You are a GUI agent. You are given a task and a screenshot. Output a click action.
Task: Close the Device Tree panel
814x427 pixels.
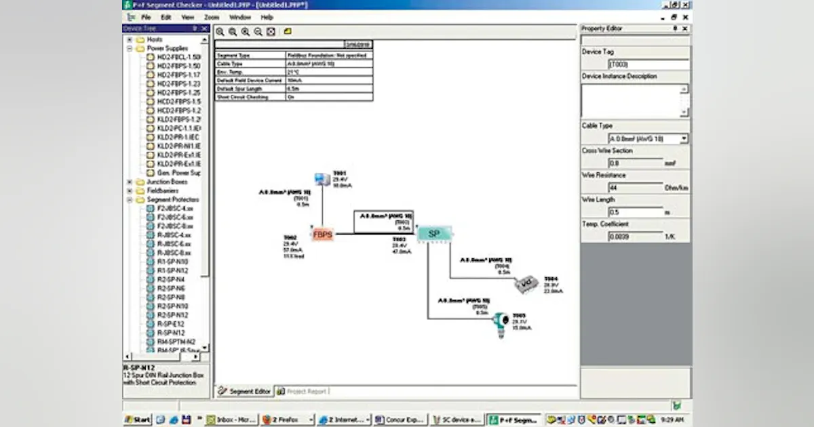205,28
